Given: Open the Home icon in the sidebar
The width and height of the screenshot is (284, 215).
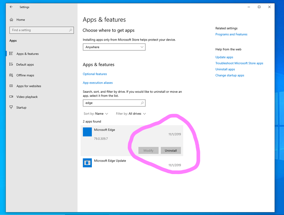Looking at the screenshot, I should 11,20.
